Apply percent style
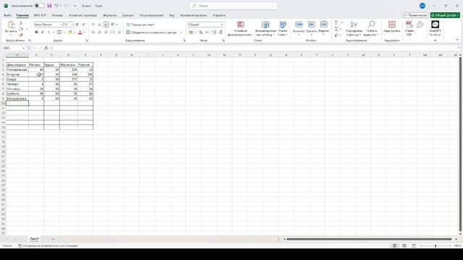The width and height of the screenshot is (463, 260). coord(201,32)
